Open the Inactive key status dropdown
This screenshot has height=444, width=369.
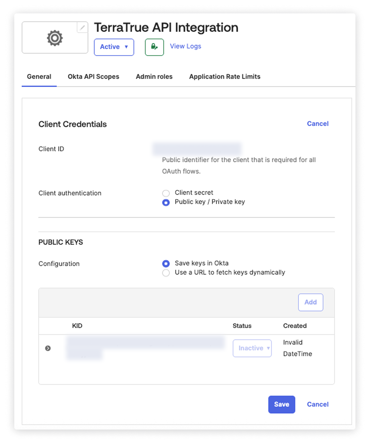tap(252, 348)
